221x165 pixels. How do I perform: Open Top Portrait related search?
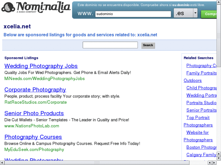[198, 117]
